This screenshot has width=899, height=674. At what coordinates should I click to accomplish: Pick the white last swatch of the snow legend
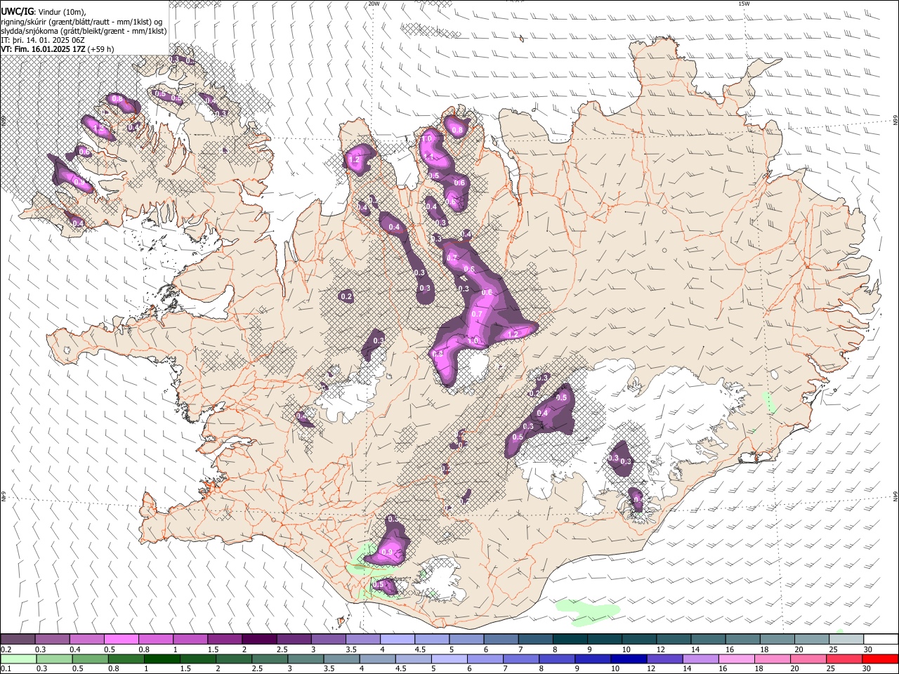coord(880,639)
